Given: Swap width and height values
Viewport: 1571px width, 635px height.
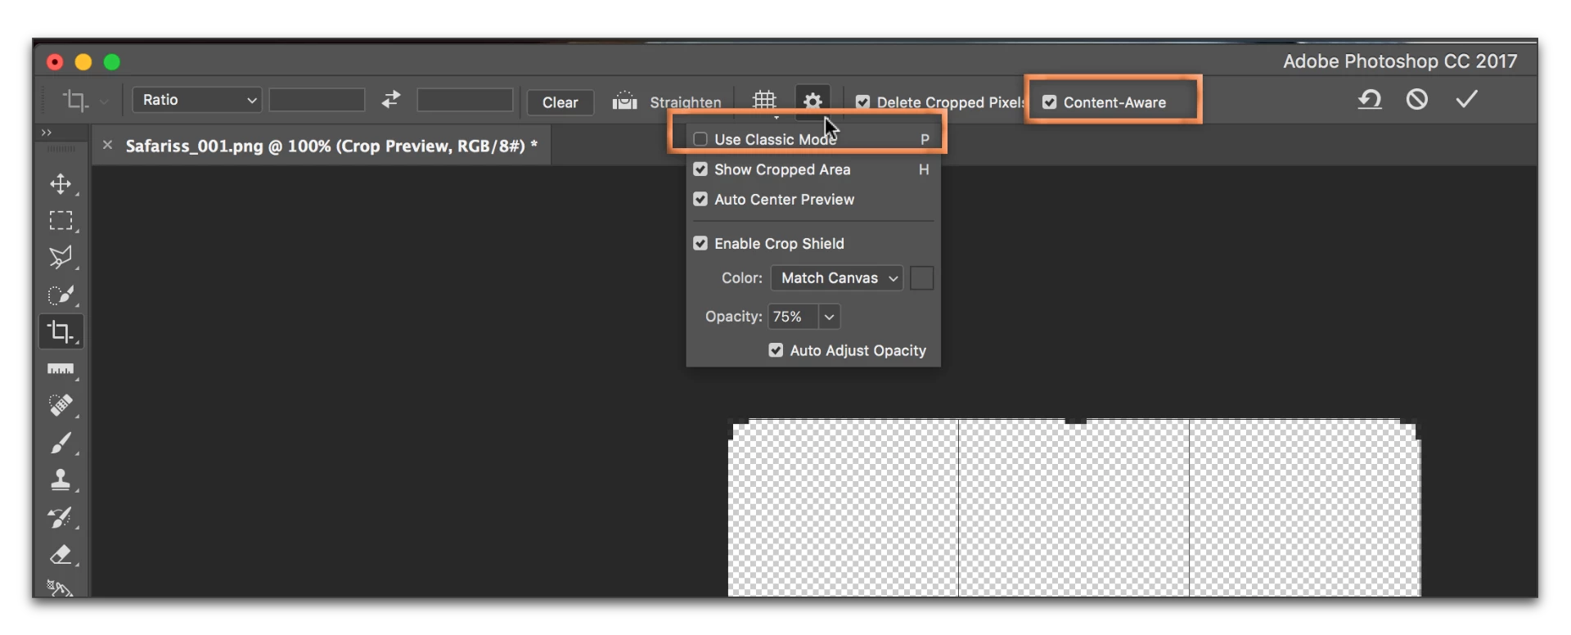Looking at the screenshot, I should click(x=391, y=100).
